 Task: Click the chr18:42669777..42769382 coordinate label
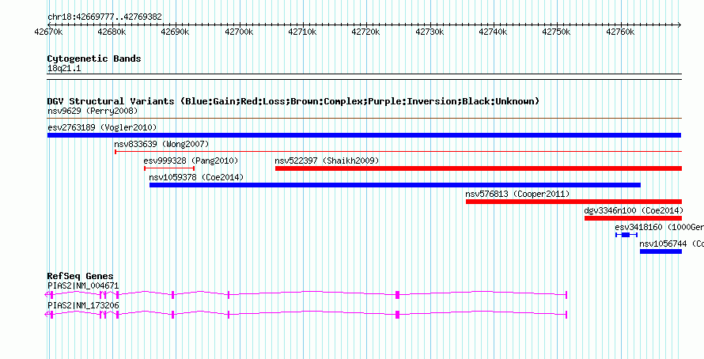point(104,17)
